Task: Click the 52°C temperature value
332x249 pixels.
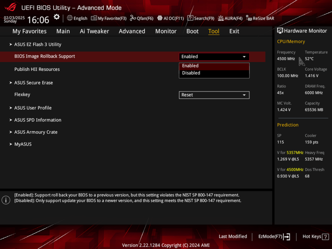Action: [309, 59]
